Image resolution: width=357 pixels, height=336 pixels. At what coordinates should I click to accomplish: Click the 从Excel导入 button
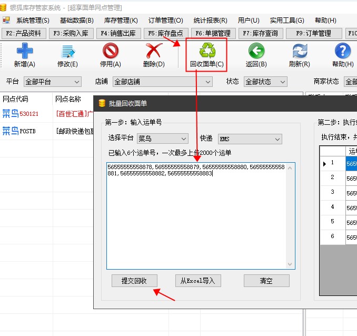(x=198, y=281)
